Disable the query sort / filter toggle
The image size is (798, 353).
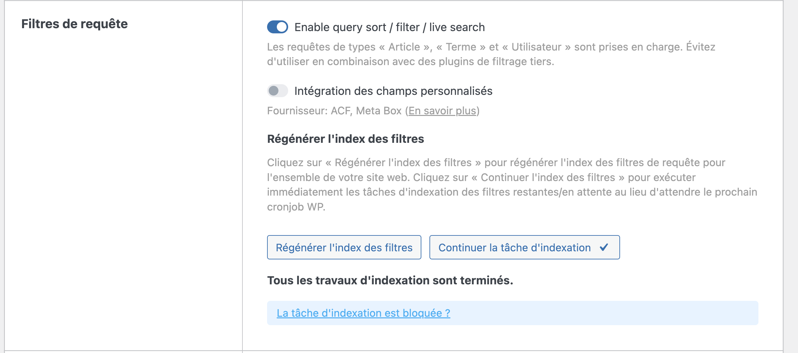tap(277, 27)
